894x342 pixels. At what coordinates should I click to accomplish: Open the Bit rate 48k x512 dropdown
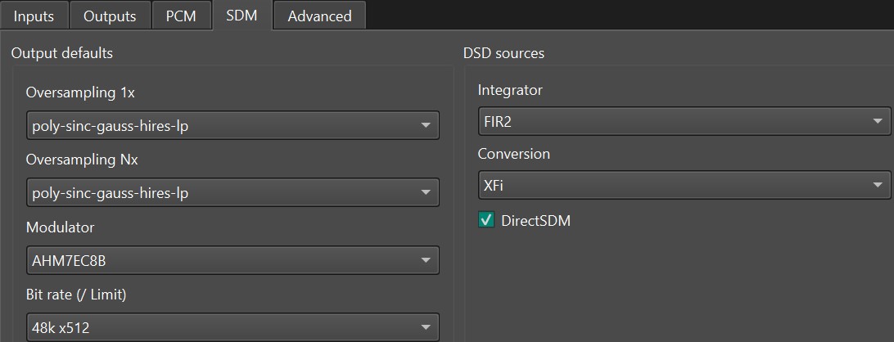pos(221,327)
